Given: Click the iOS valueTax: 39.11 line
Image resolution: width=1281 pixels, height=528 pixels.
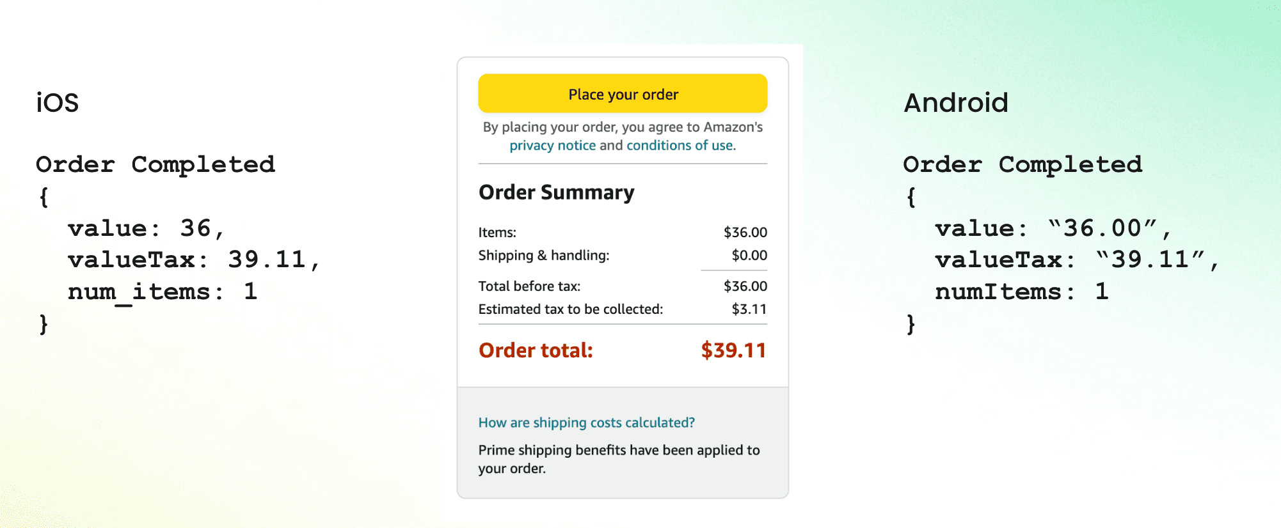Looking at the screenshot, I should tap(194, 260).
